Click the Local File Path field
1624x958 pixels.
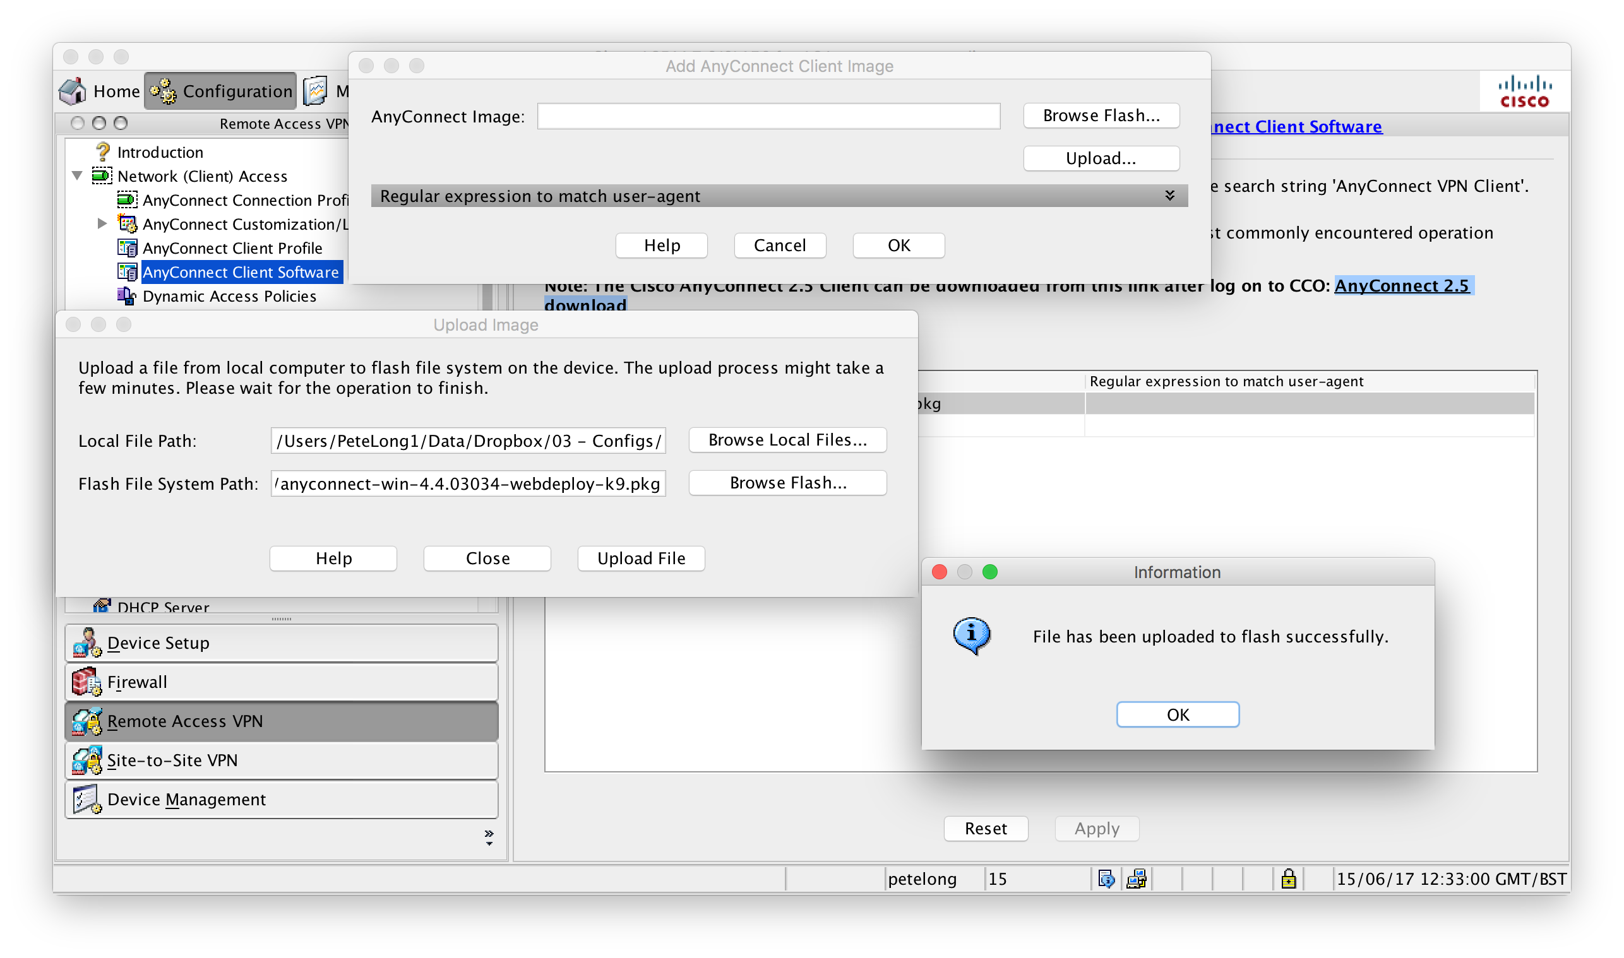pyautogui.click(x=468, y=441)
